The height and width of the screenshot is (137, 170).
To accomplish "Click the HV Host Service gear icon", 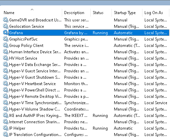I will click(x=6, y=58).
